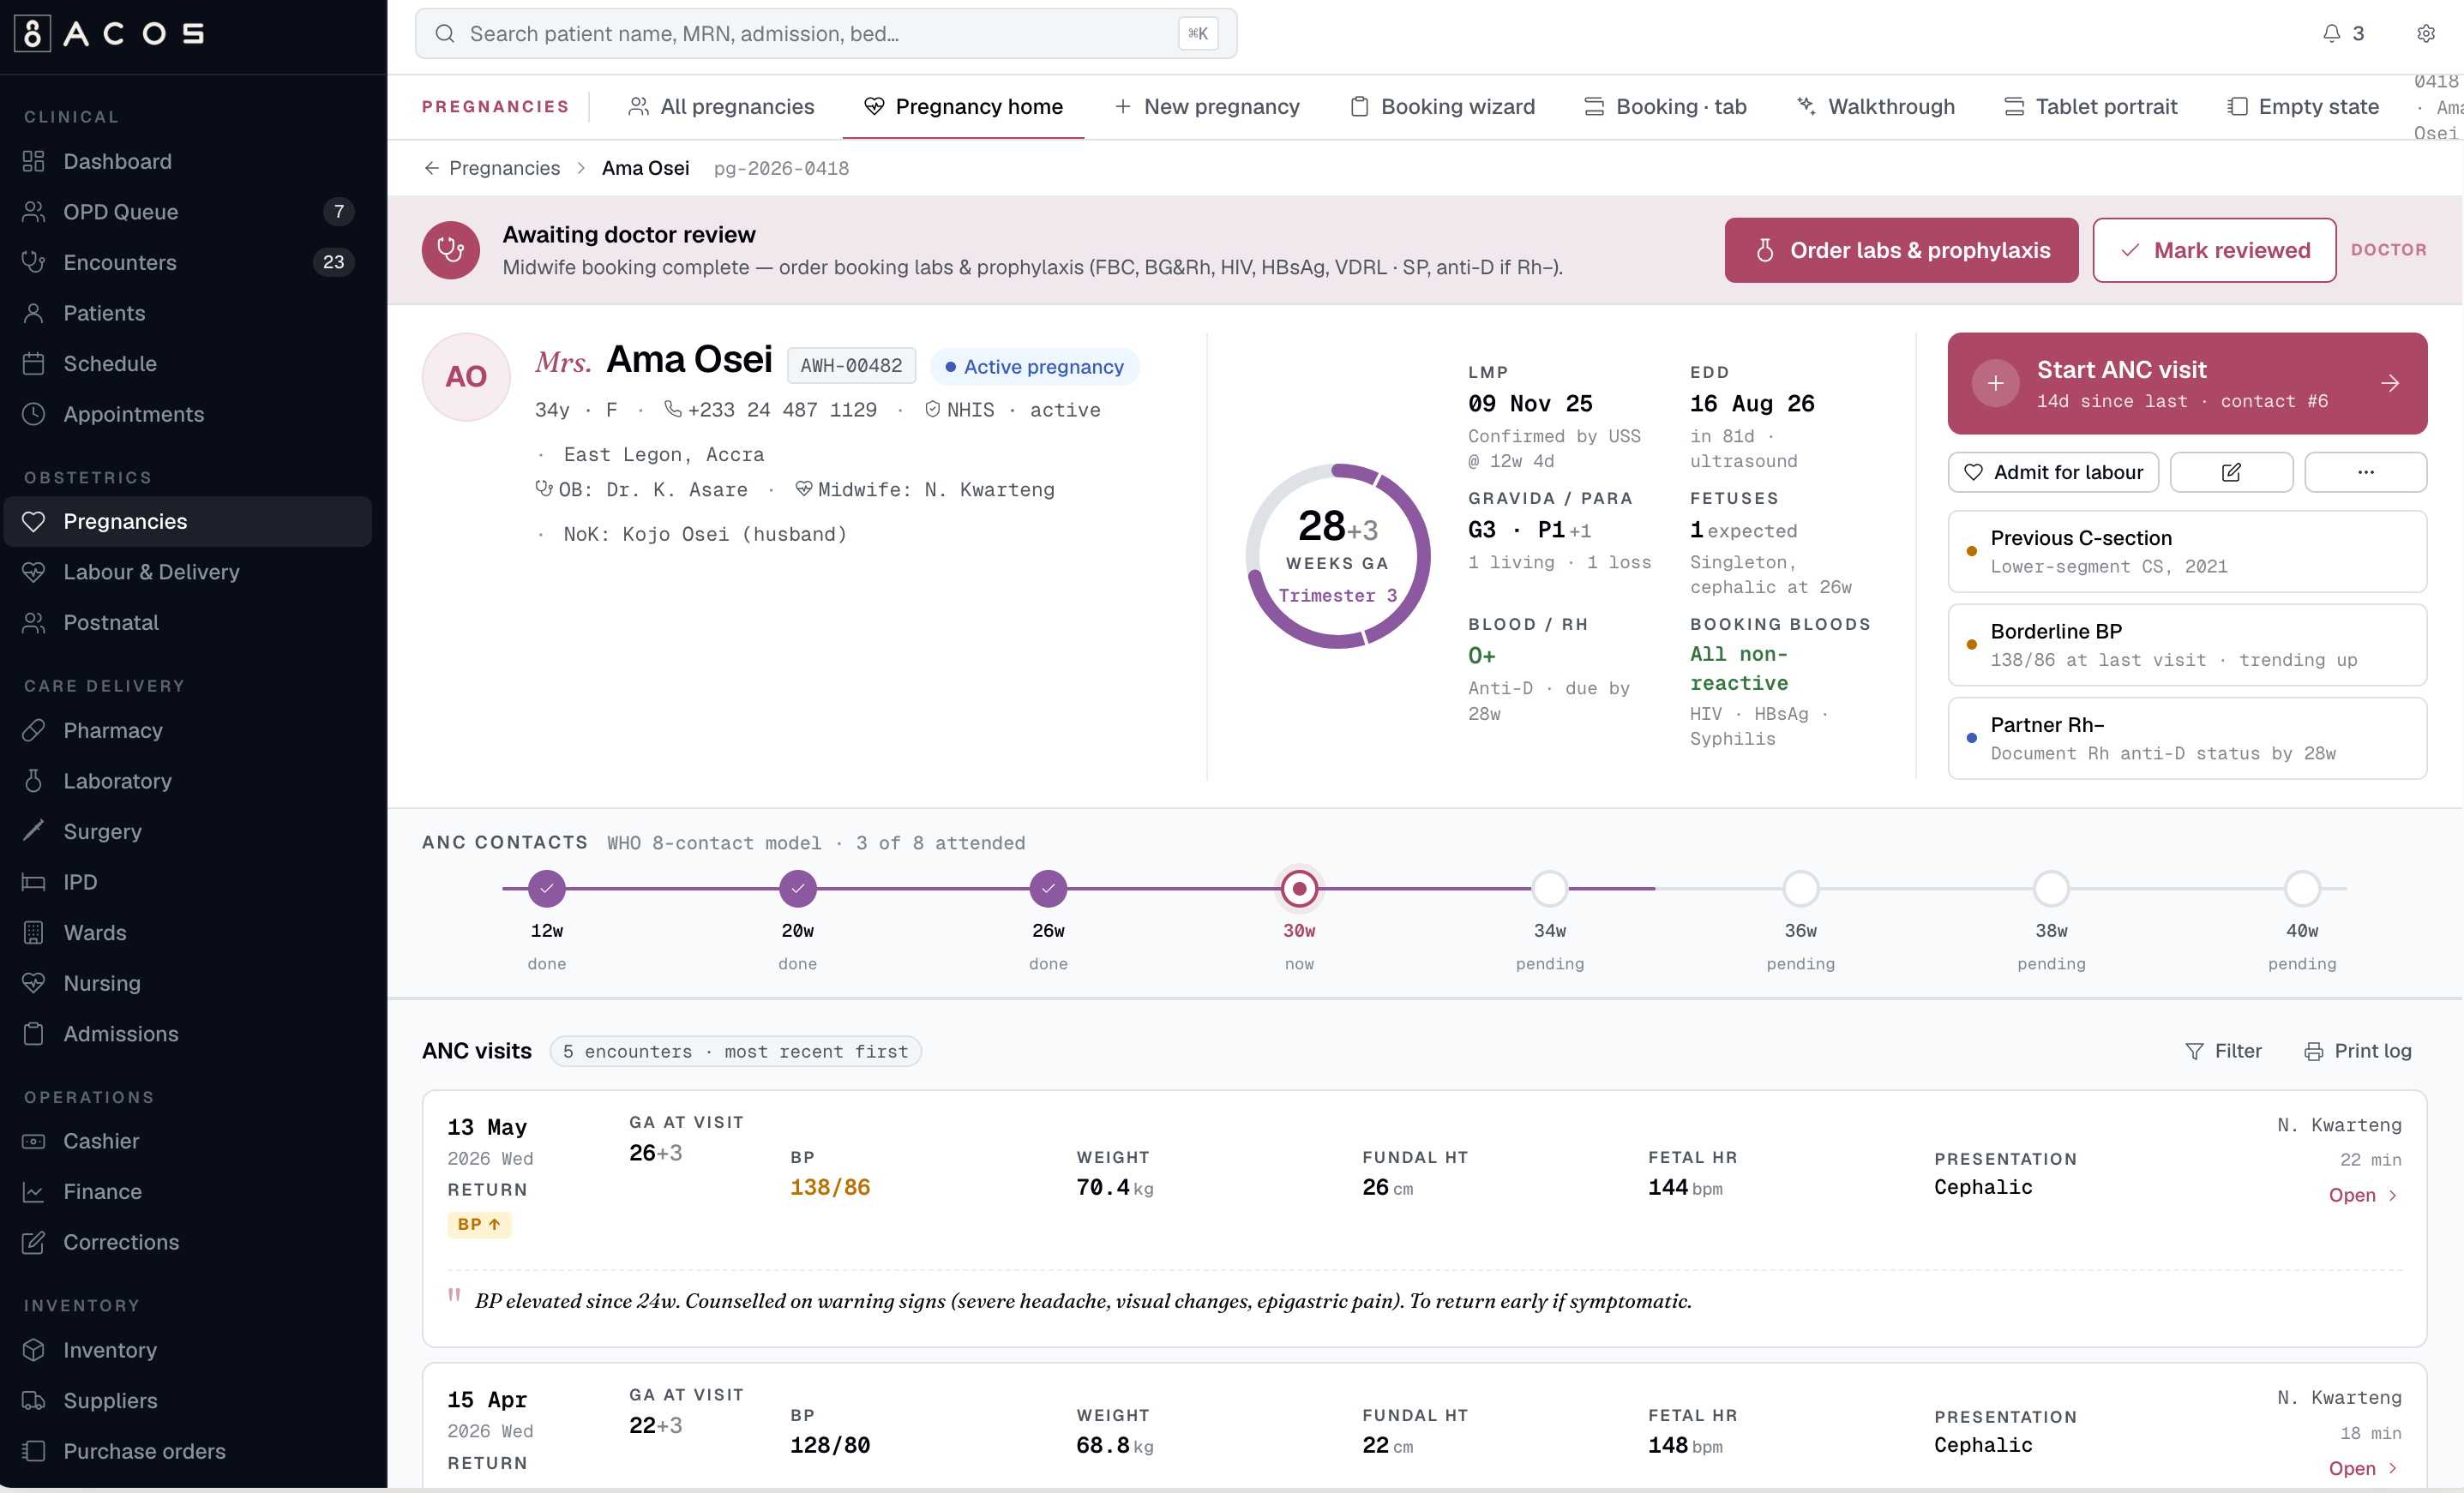The image size is (2464, 1493).
Task: Open OPD Queue in sidebar
Action: (x=188, y=212)
